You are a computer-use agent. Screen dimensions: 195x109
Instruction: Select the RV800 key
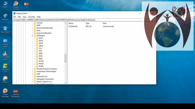pyautogui.click(x=41, y=64)
